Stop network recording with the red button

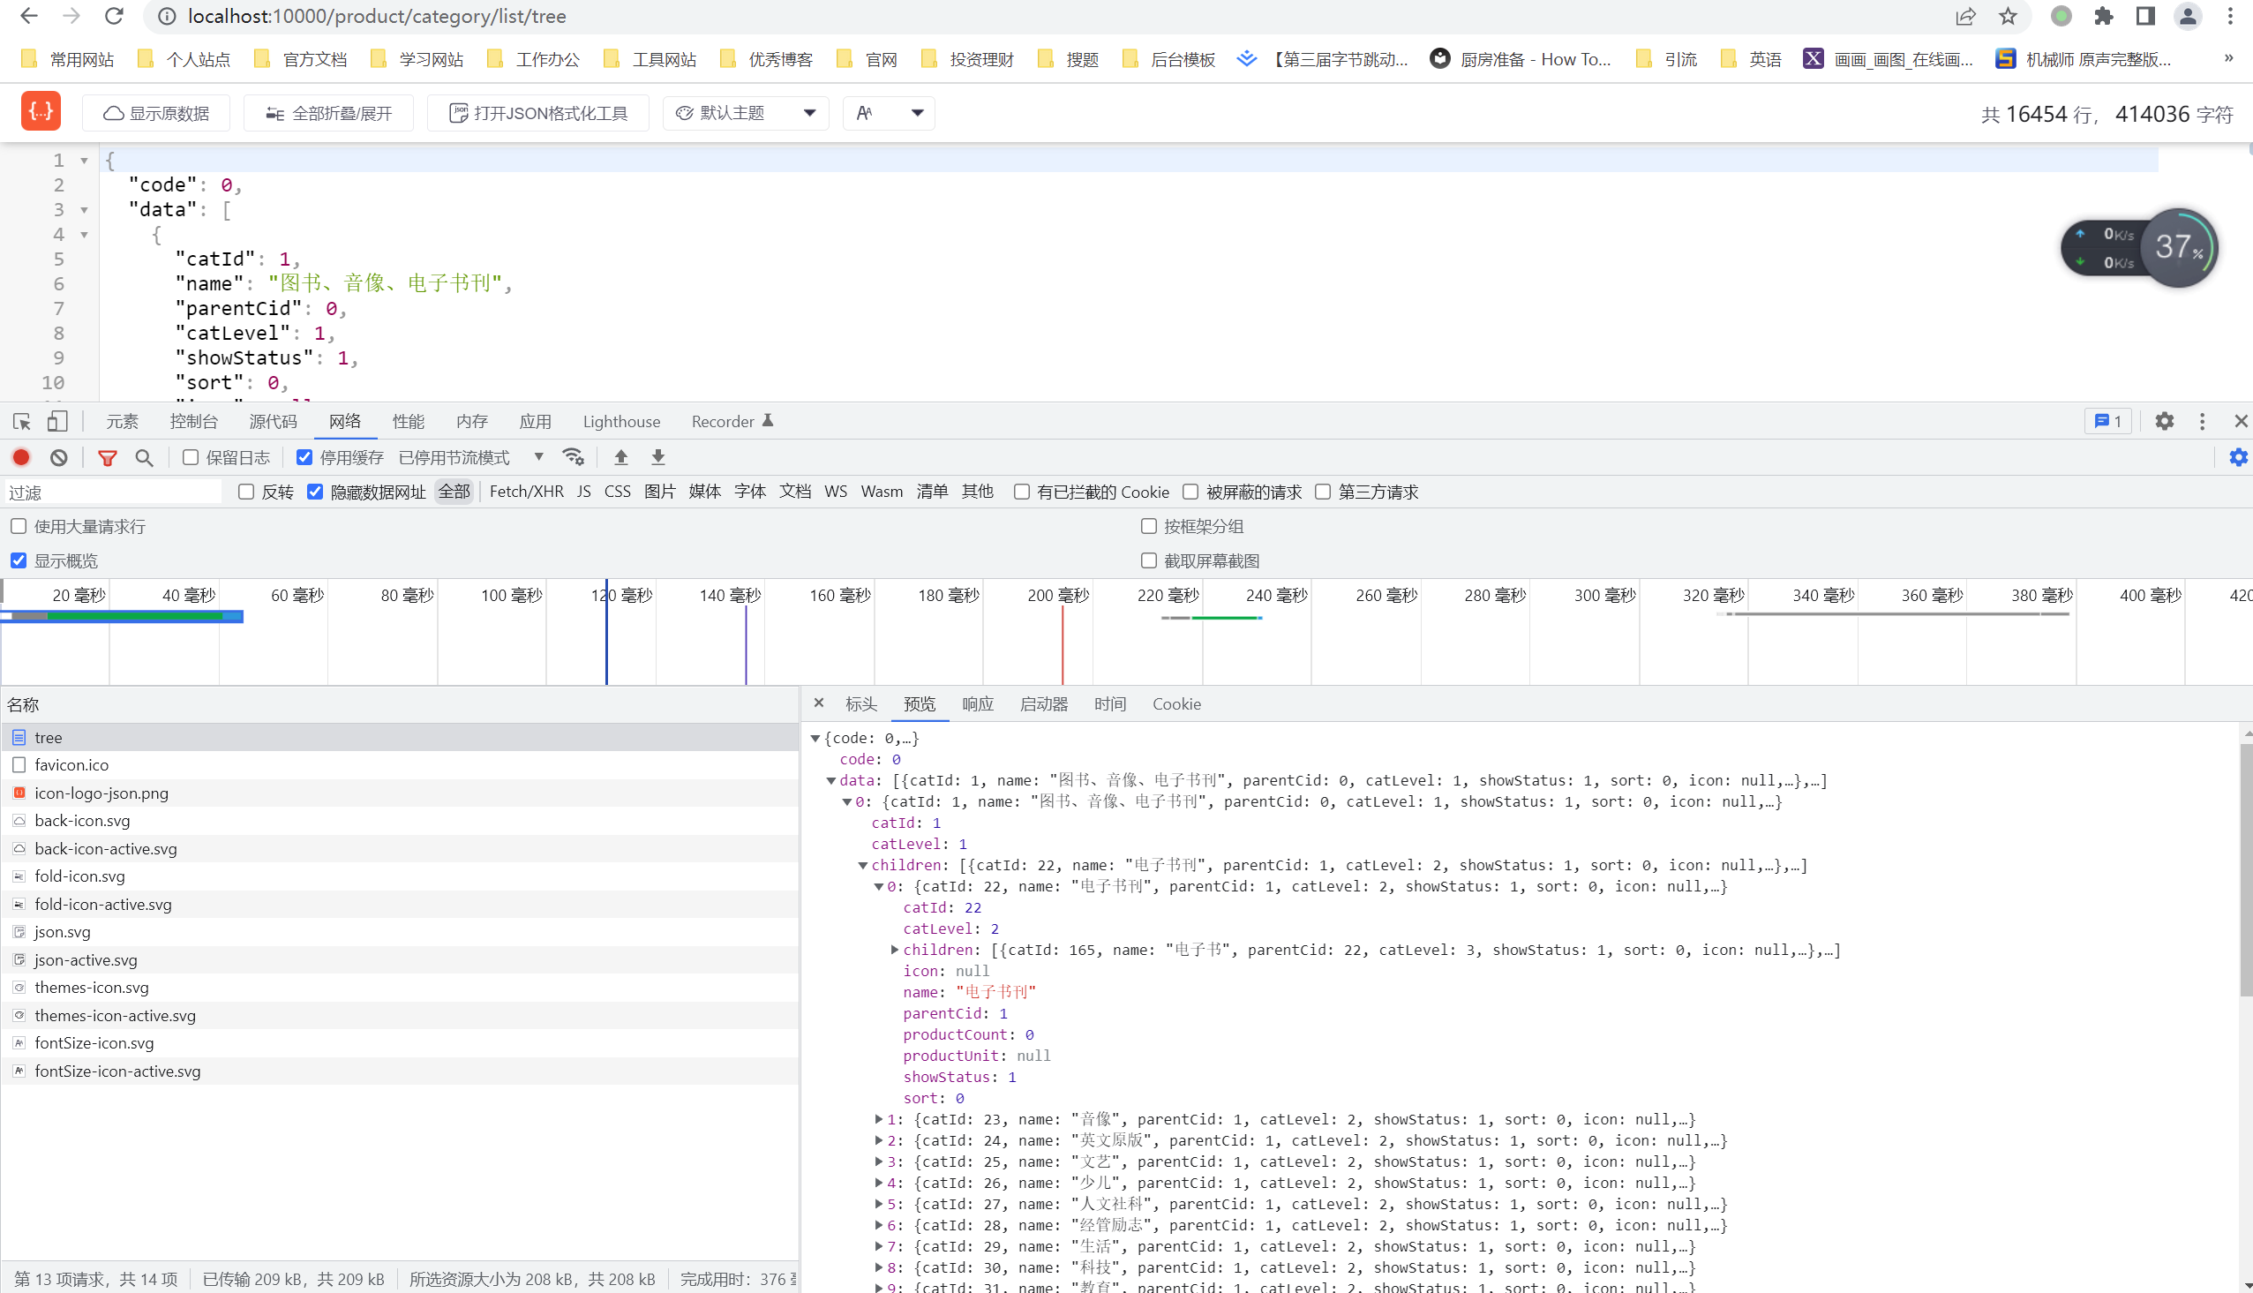coord(21,457)
